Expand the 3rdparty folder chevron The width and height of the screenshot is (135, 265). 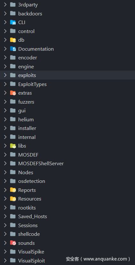click(5, 5)
